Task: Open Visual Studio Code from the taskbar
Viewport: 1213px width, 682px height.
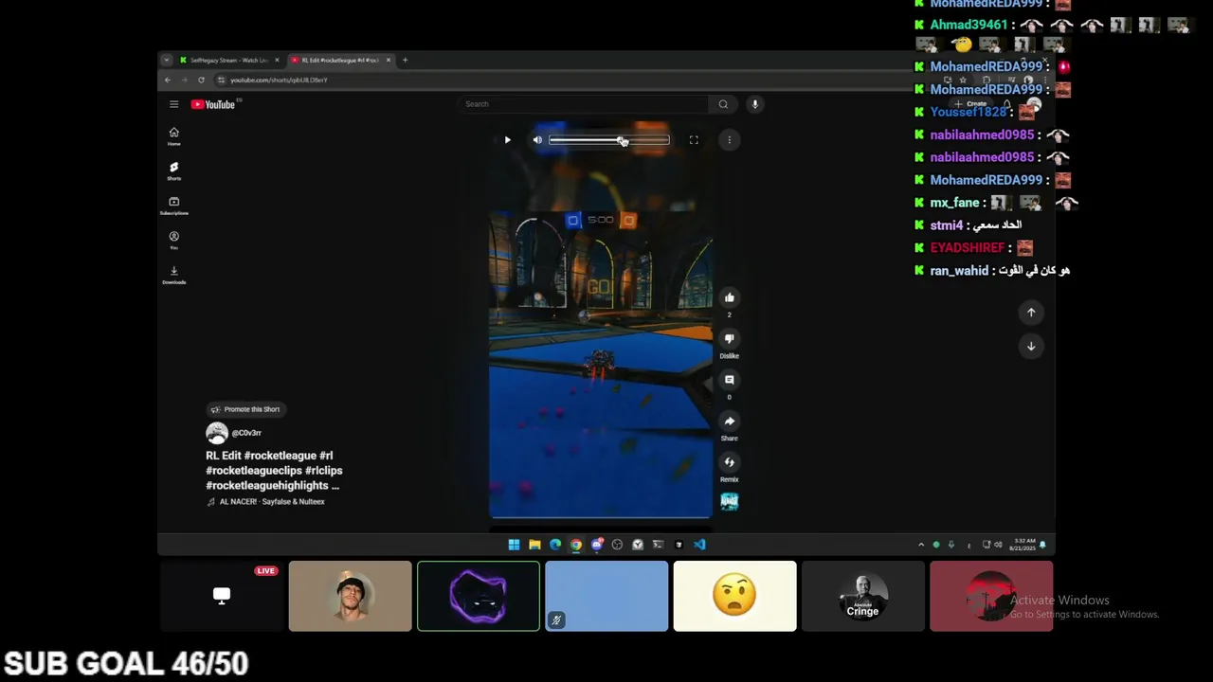Action: [699, 545]
